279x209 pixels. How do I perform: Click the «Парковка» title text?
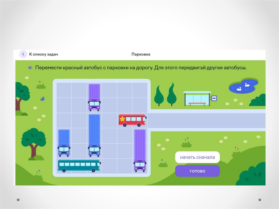(x=141, y=54)
